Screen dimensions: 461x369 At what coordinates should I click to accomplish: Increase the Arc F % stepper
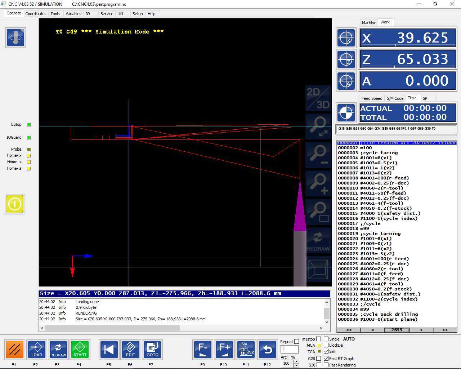[x=297, y=361]
